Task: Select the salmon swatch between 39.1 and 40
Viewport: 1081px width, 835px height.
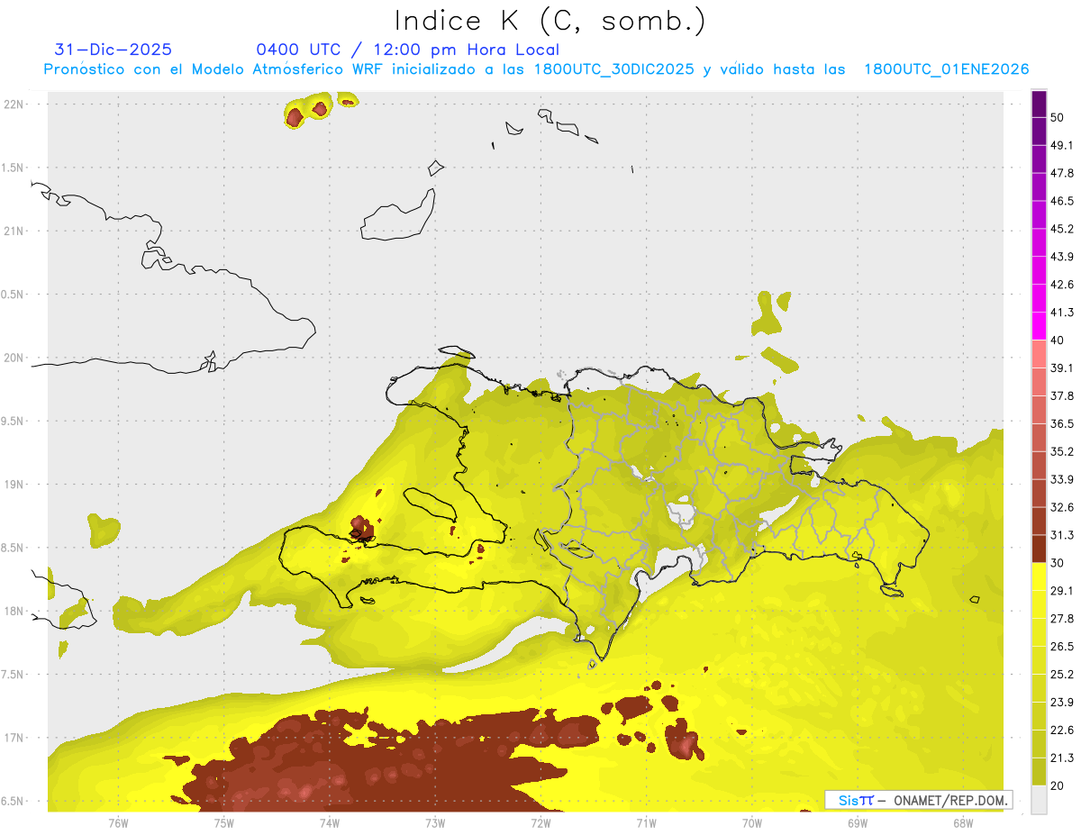Action: coord(1040,353)
